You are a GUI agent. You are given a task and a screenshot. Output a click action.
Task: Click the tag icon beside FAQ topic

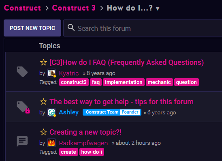[x=22, y=71]
